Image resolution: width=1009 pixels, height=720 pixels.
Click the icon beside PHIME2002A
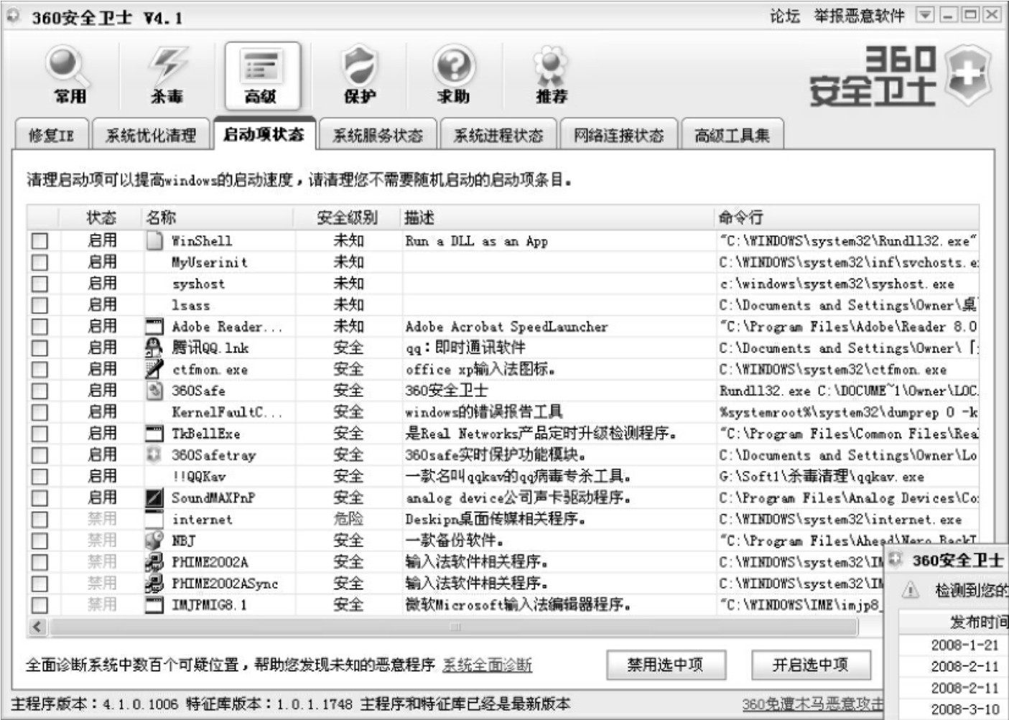pos(154,562)
